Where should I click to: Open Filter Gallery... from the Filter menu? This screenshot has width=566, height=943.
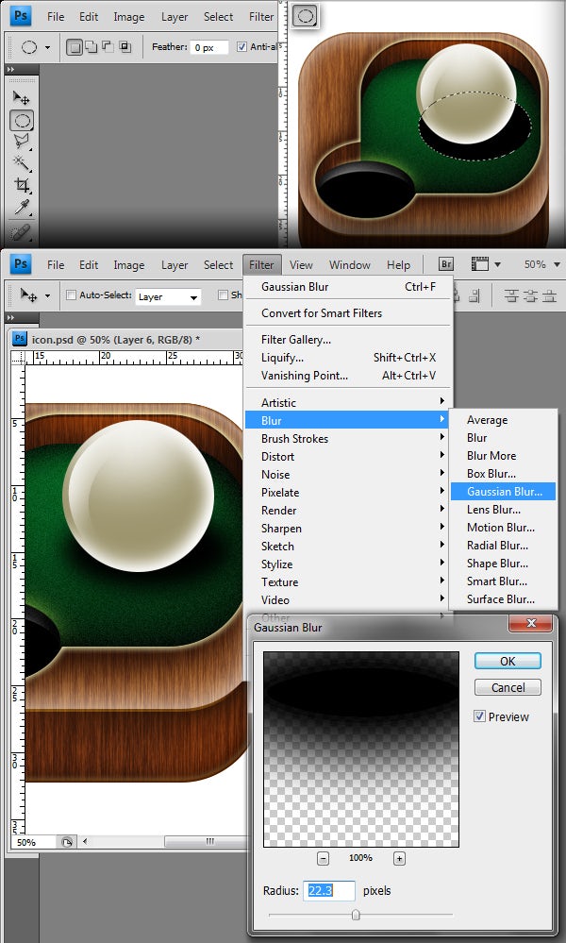[x=296, y=340]
